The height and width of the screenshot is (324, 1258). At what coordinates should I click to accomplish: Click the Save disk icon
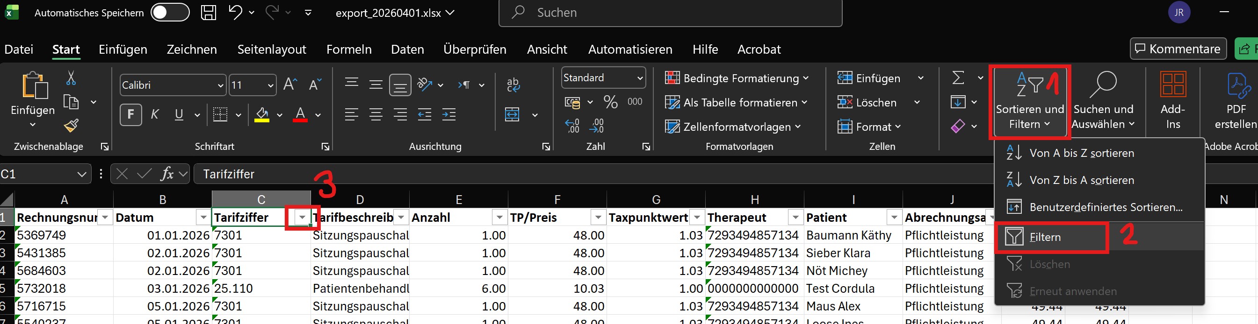pos(209,13)
